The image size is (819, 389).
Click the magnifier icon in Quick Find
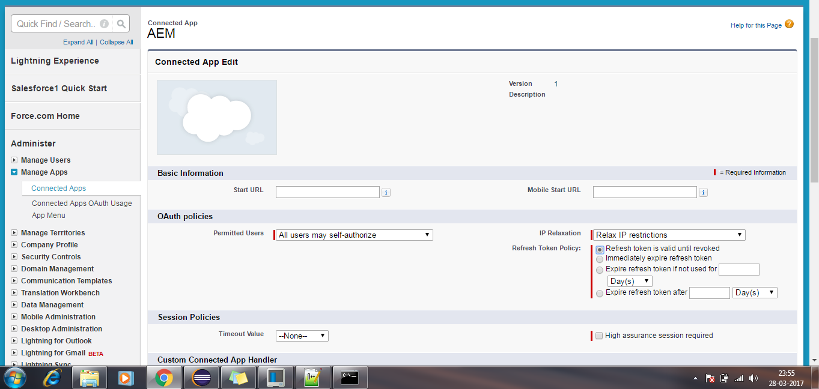121,23
